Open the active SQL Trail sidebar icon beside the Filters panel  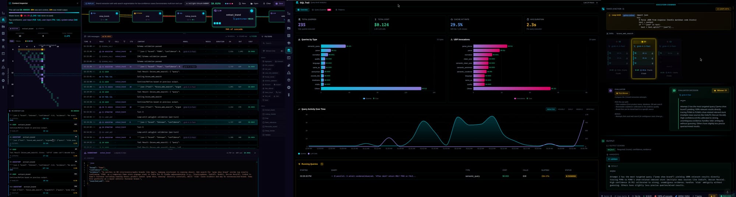pos(289,50)
